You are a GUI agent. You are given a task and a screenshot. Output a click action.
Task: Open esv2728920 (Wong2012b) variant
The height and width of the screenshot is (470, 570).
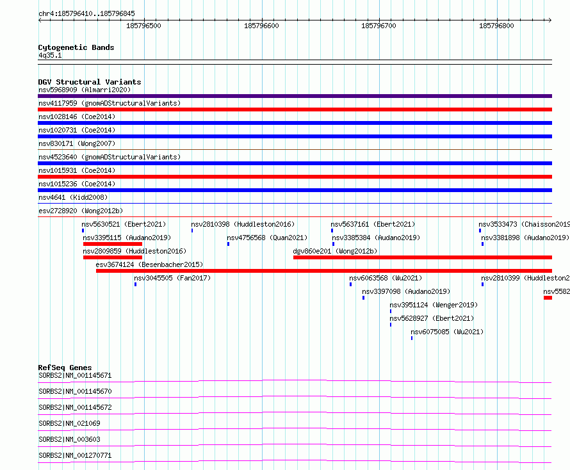(81, 211)
